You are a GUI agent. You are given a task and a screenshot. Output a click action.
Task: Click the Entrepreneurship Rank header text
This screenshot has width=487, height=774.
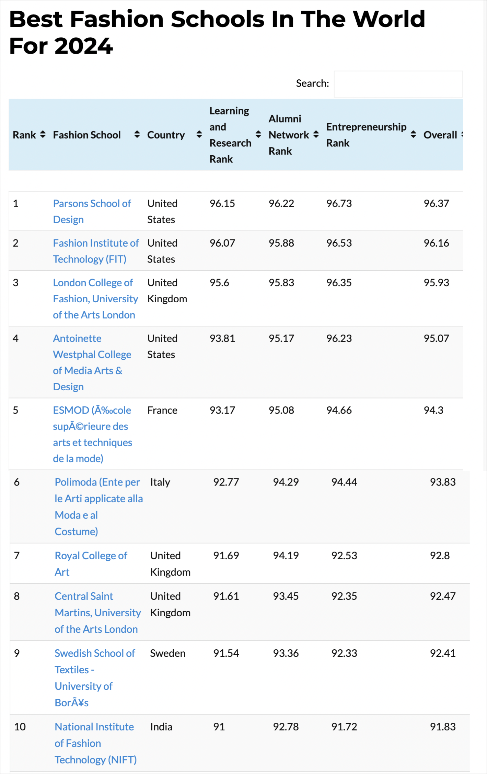point(366,135)
